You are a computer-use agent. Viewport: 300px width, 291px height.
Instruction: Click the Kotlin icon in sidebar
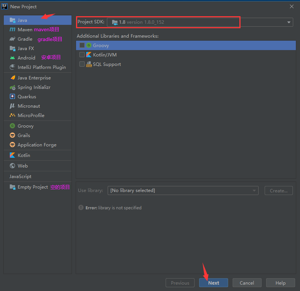tap(12, 155)
